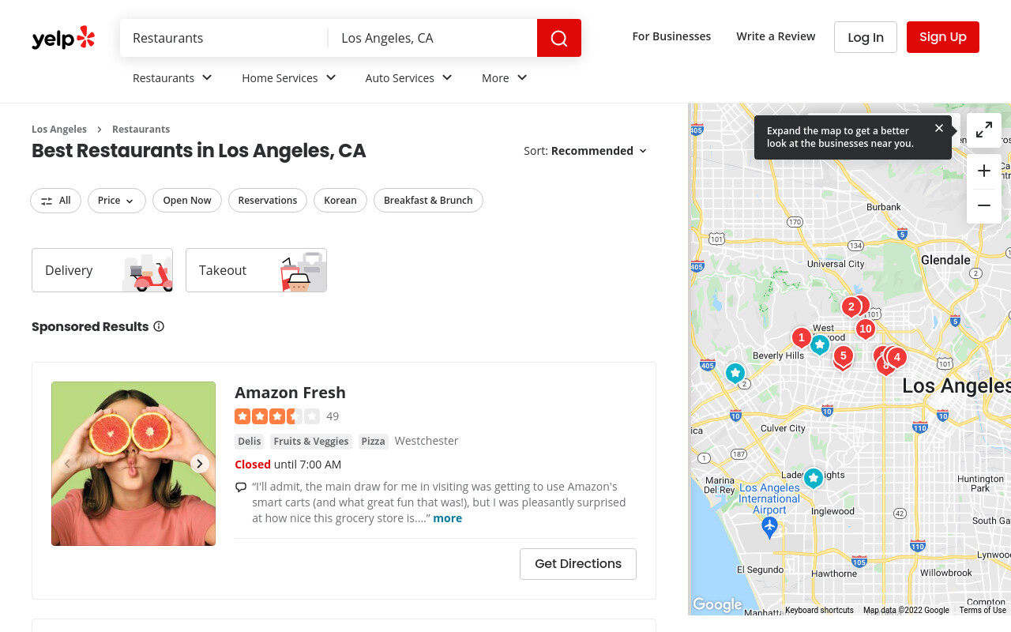Viewport: 1011px width, 632px height.
Task: Expand review with the more link
Action: (448, 518)
